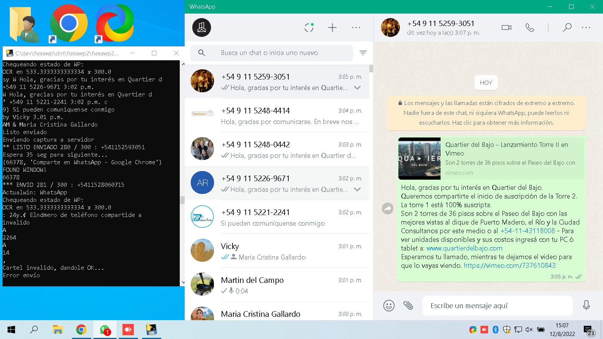Image resolution: width=603 pixels, height=339 pixels.
Task: Open the console window system menu icon
Action: click(x=9, y=53)
